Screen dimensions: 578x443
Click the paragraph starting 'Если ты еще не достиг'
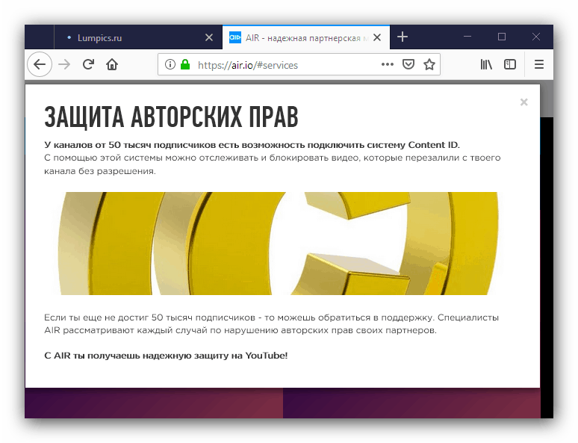(271, 324)
